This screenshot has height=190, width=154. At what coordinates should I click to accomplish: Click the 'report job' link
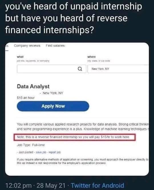pos(54,152)
